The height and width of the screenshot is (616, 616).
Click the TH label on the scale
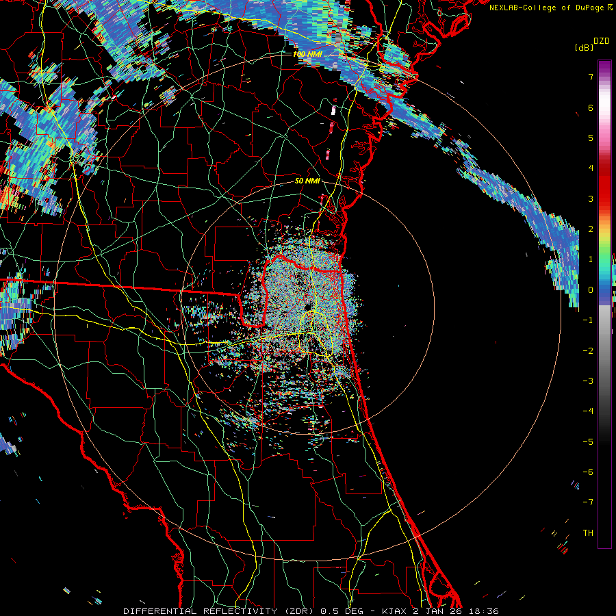point(588,533)
